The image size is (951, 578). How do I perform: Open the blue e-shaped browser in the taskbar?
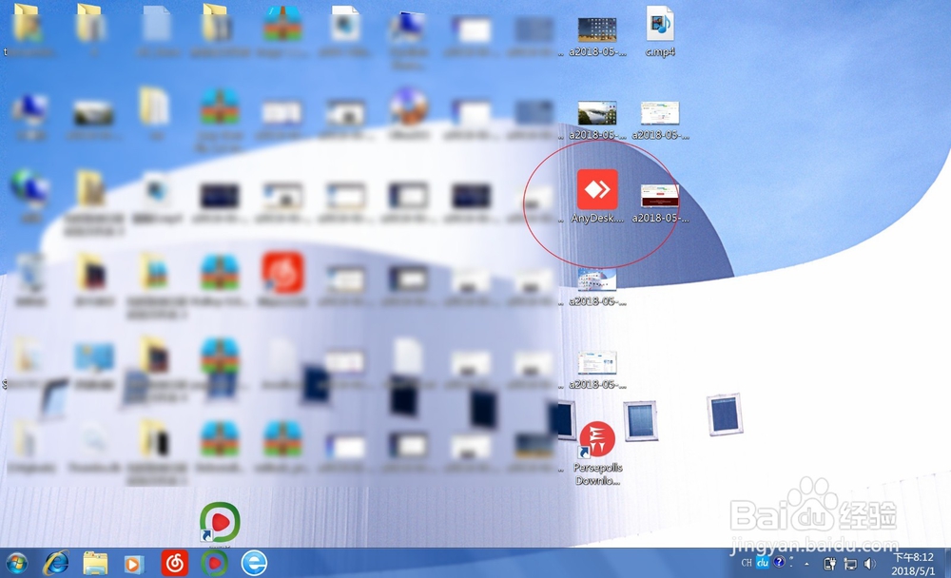[x=254, y=564]
